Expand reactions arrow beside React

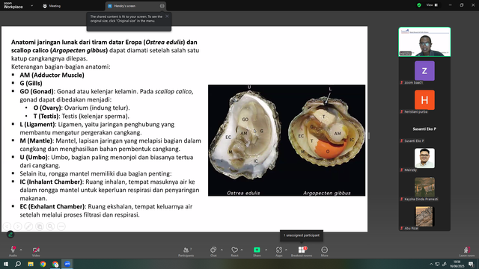coord(242,250)
